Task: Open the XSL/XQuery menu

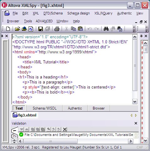Action: (x=103, y=13)
